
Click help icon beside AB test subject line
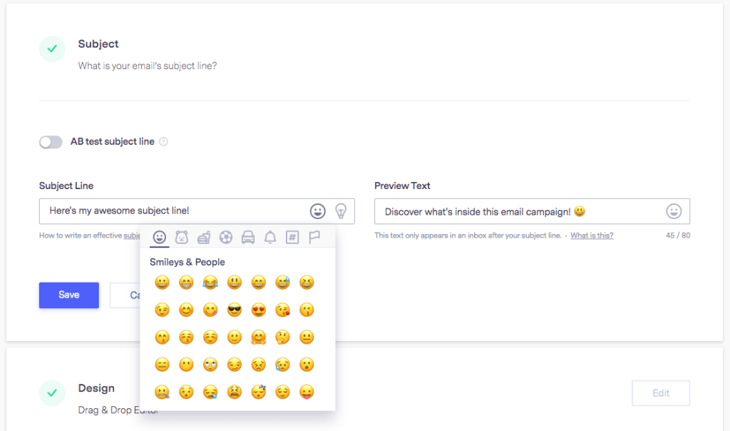(x=163, y=142)
